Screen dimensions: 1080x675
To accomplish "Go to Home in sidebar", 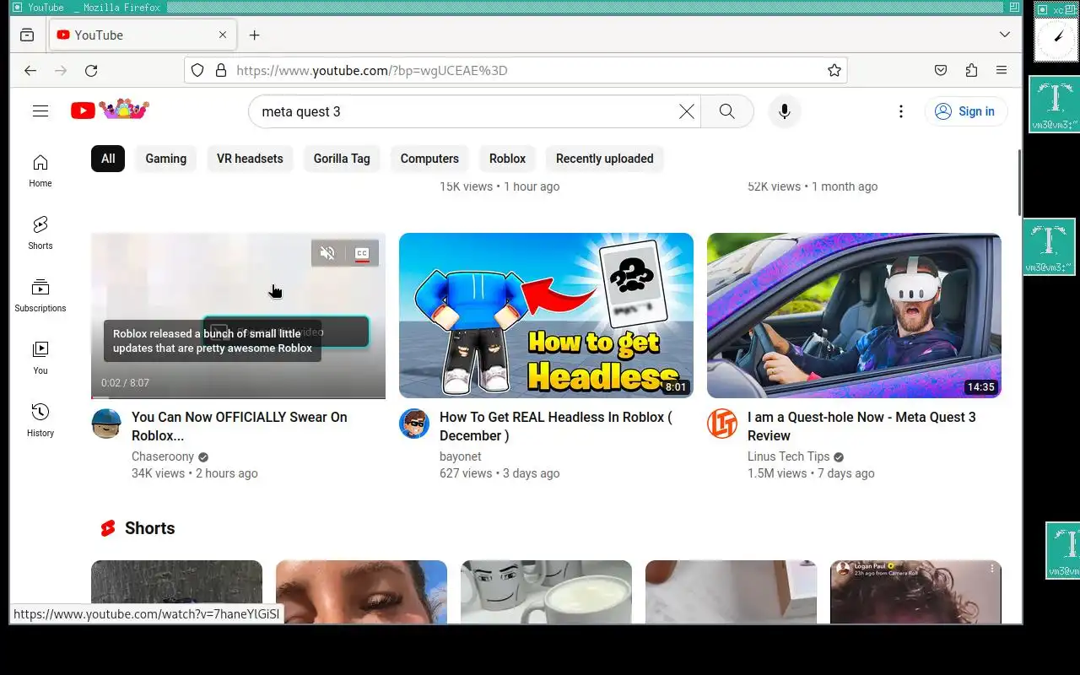I will pyautogui.click(x=40, y=170).
